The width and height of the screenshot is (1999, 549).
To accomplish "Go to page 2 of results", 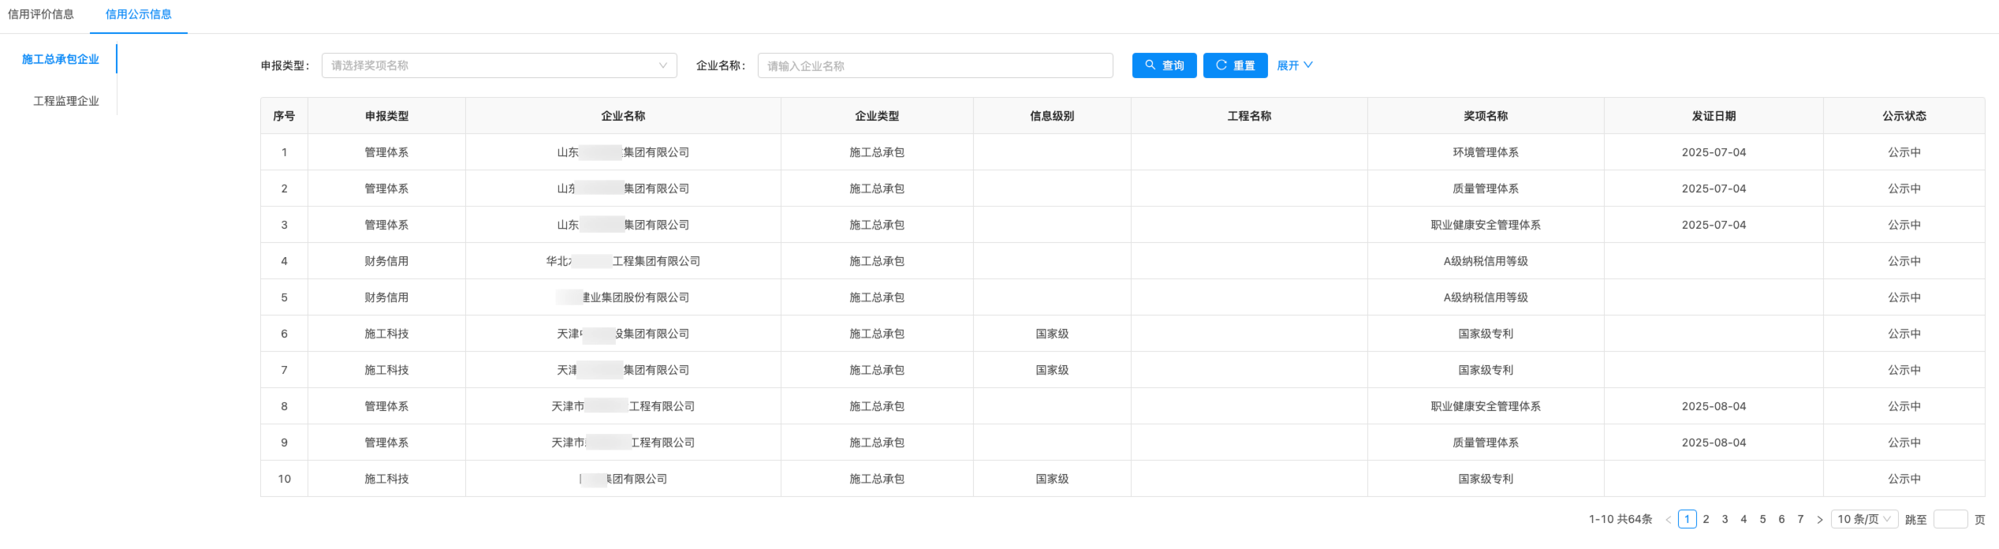I will 1706,519.
